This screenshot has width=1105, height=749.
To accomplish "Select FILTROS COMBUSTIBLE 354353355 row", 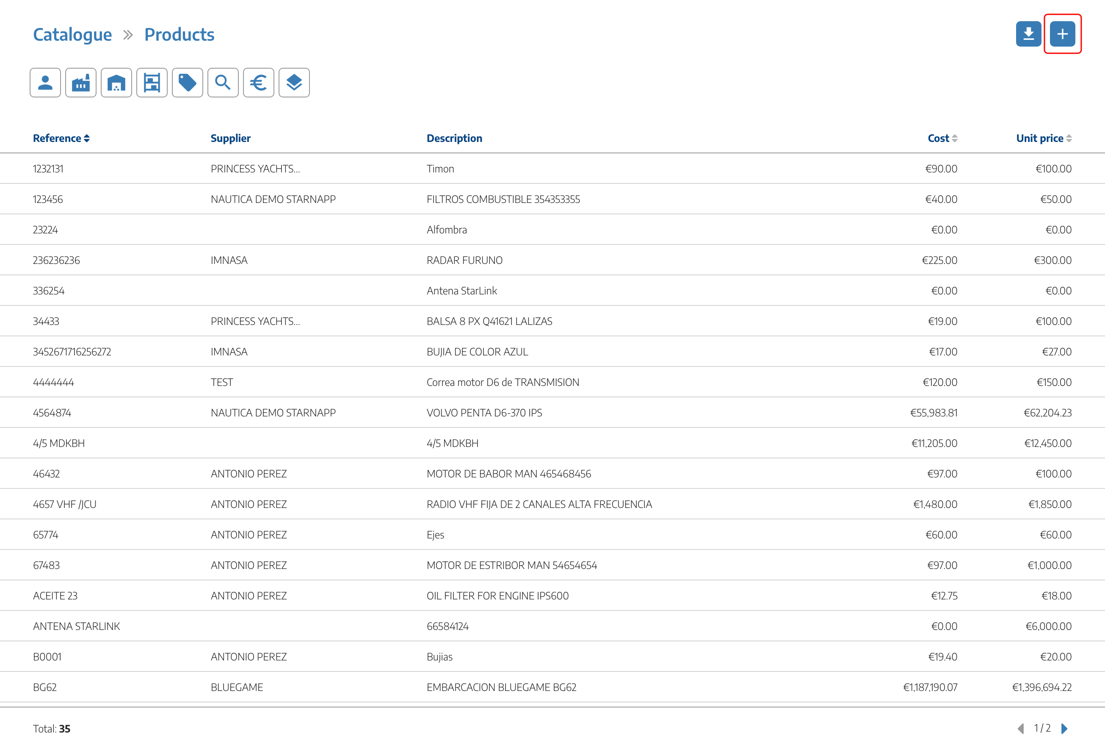I will [552, 200].
